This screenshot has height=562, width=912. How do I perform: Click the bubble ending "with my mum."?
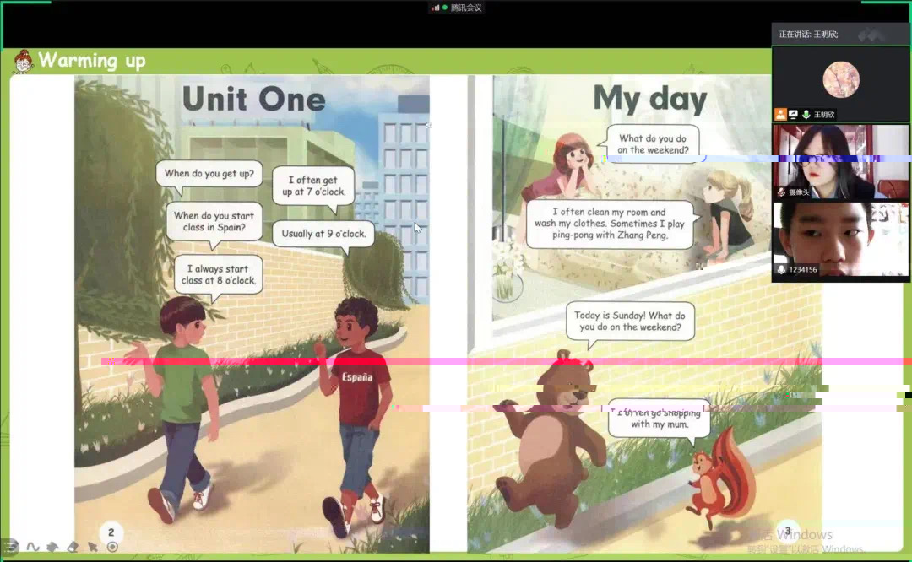pyautogui.click(x=660, y=419)
